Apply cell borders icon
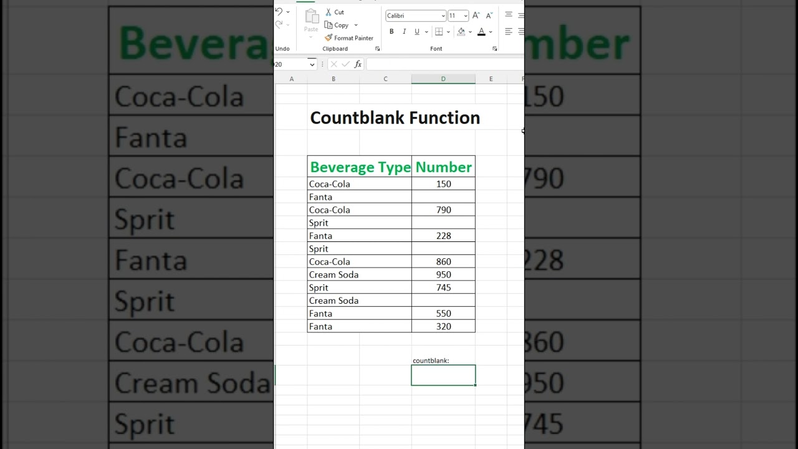The width and height of the screenshot is (798, 449). (x=439, y=32)
